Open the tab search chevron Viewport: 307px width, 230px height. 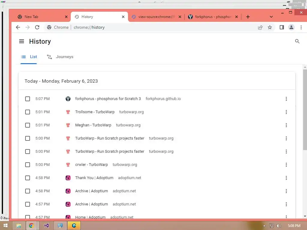pos(271,17)
